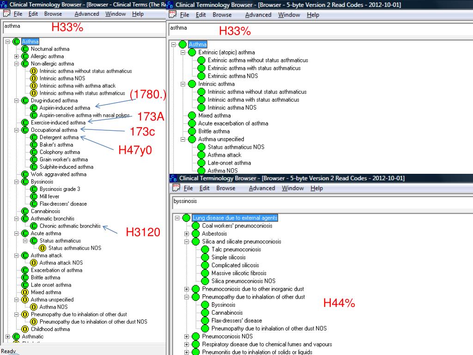This screenshot has width=473, height=355.
Task: Click the green icon beside Work aggravated asthma
Action: 25,174
